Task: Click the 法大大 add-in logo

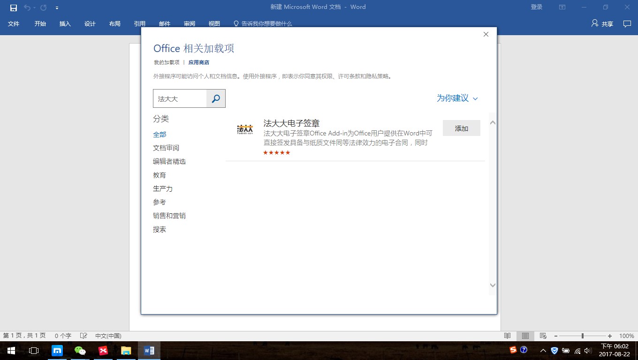Action: (245, 130)
